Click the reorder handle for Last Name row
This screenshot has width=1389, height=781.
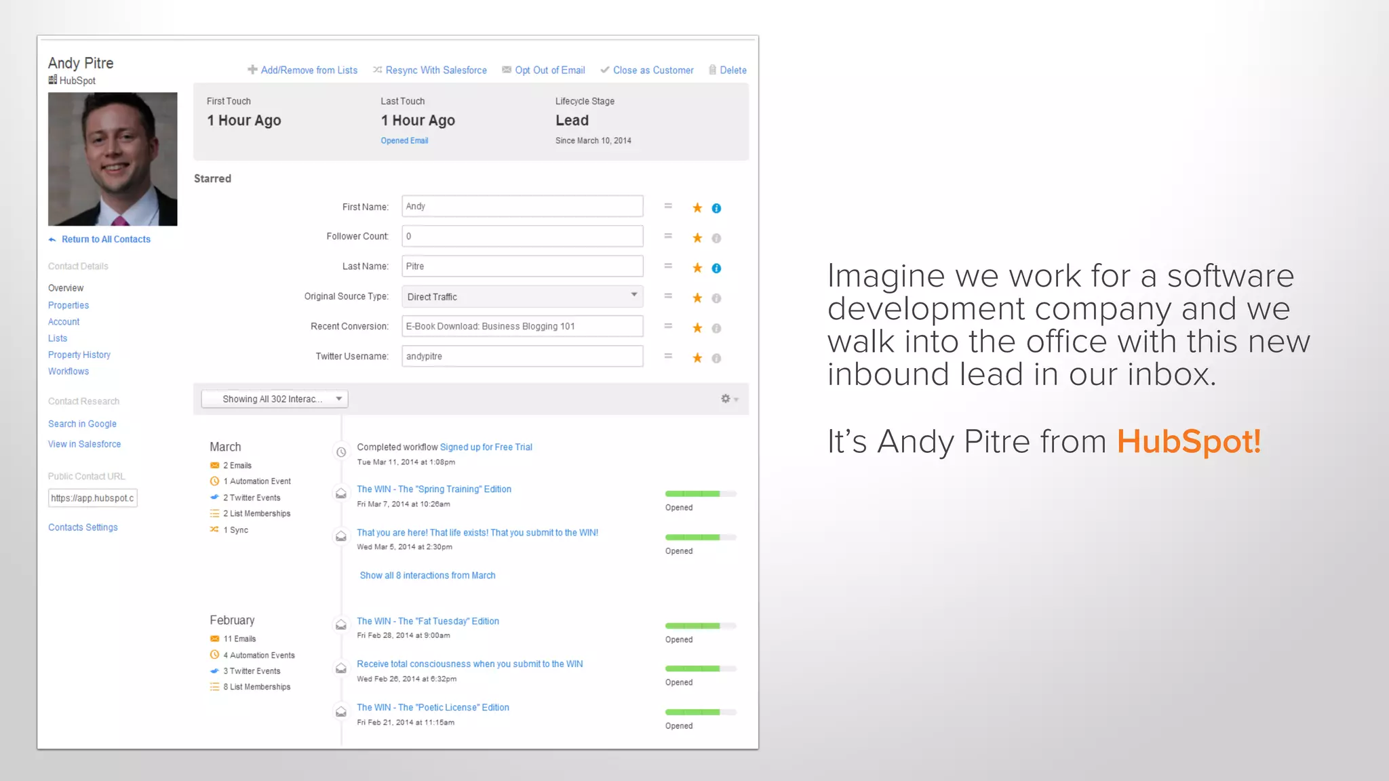click(668, 266)
